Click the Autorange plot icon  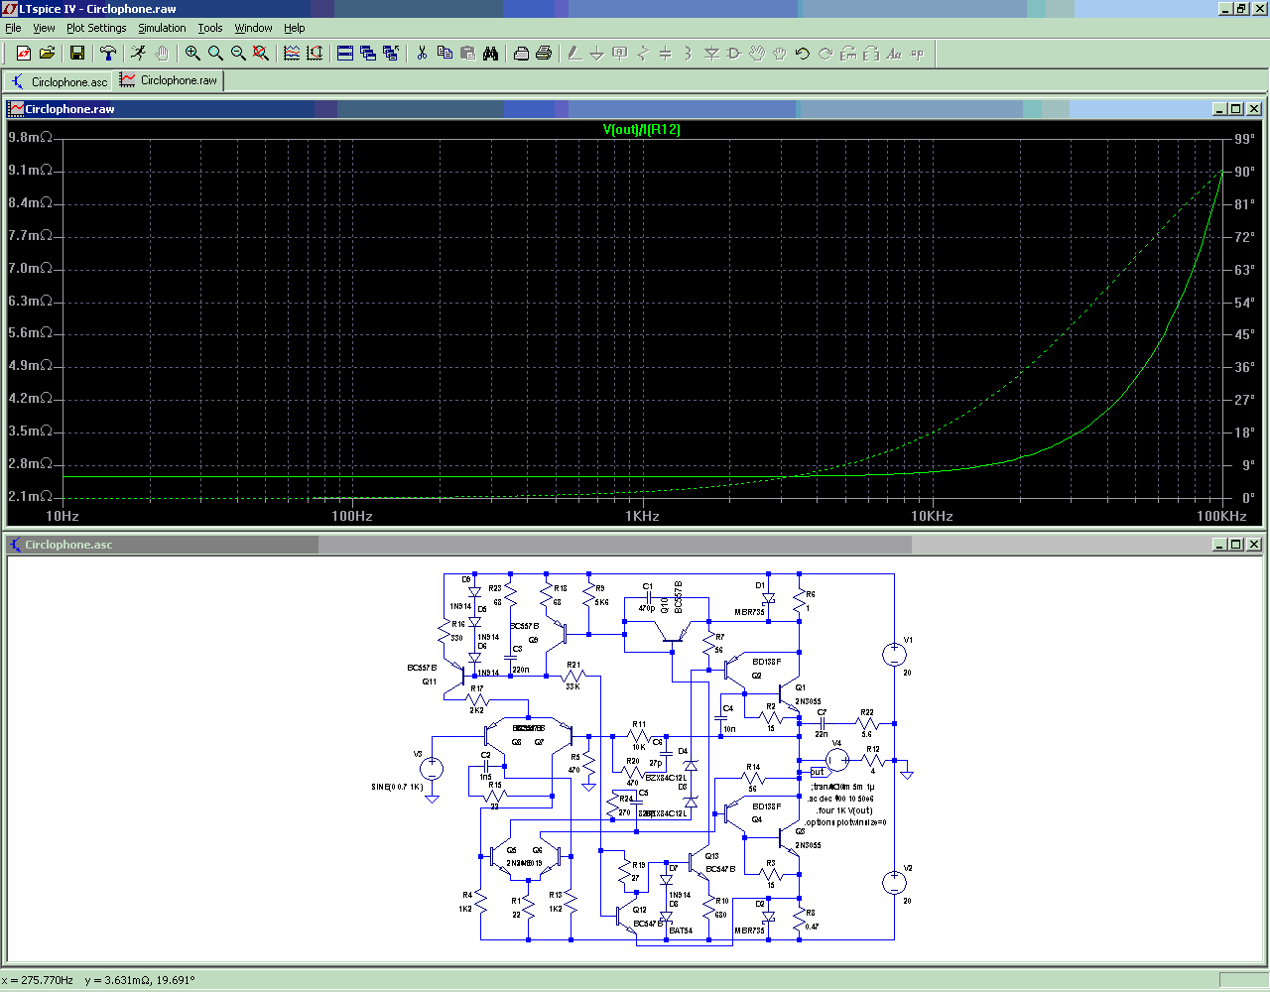315,54
